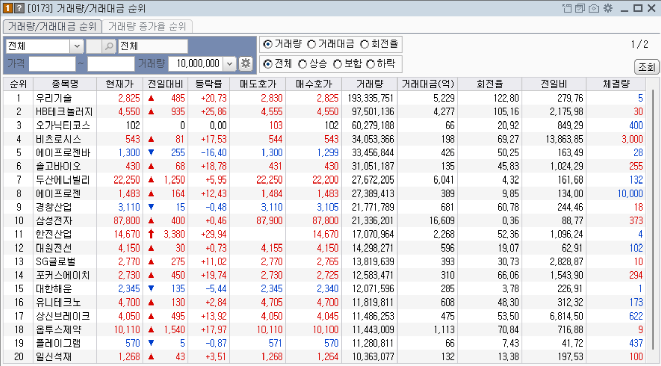This screenshot has height=366, width=661.
Task: Select the 포커스에이치 stock name
Action: tap(63, 275)
